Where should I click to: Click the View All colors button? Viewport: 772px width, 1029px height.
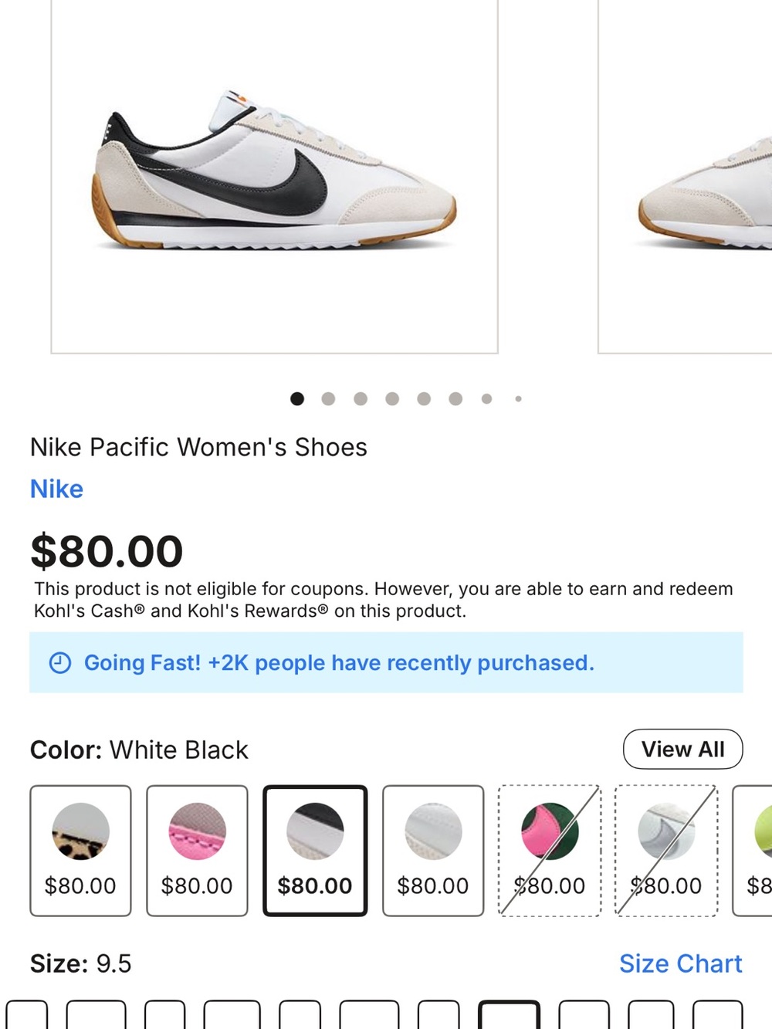click(x=682, y=749)
